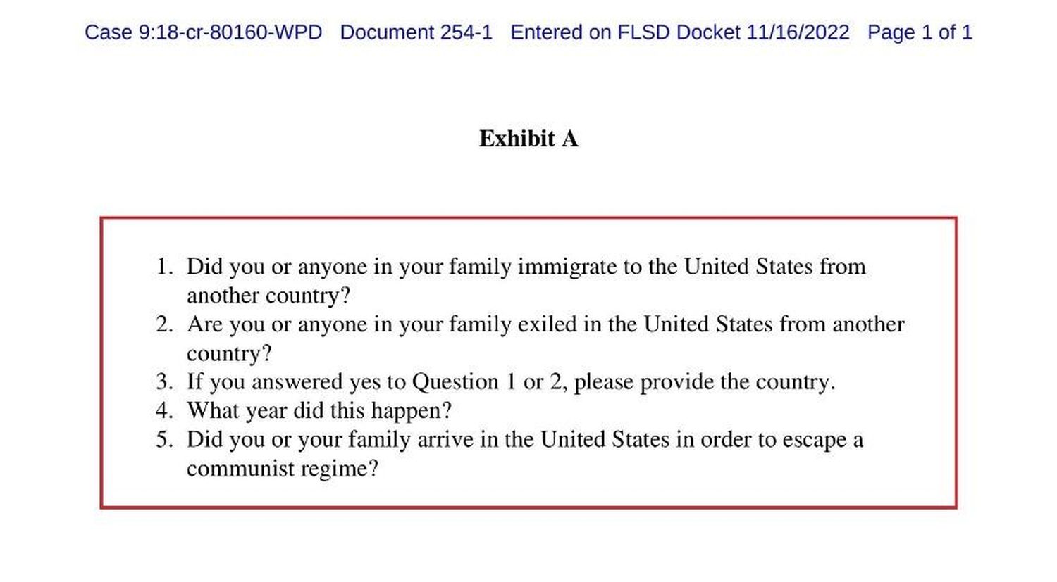
Task: Click question 4 'What year did this happen?'
Action: (319, 411)
